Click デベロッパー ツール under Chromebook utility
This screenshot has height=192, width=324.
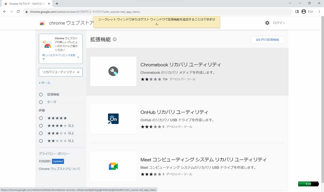(x=183, y=79)
